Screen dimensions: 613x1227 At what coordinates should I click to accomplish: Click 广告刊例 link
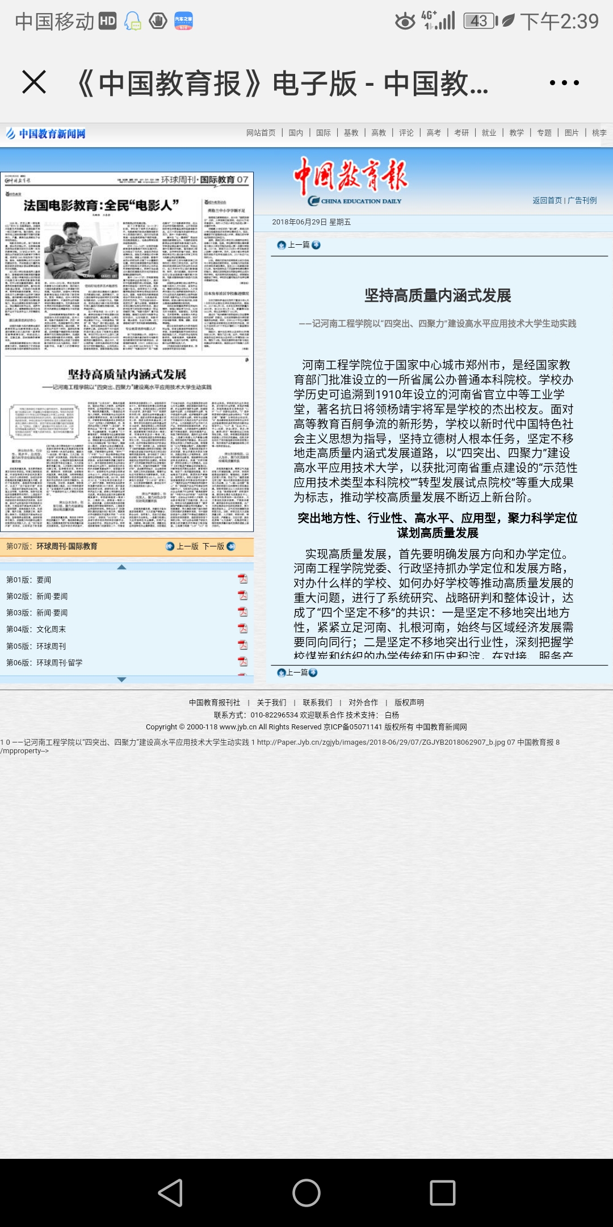[x=582, y=201]
